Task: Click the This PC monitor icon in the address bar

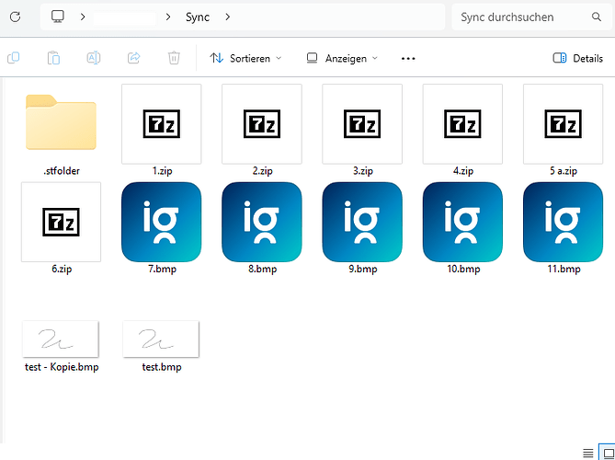Action: (58, 17)
